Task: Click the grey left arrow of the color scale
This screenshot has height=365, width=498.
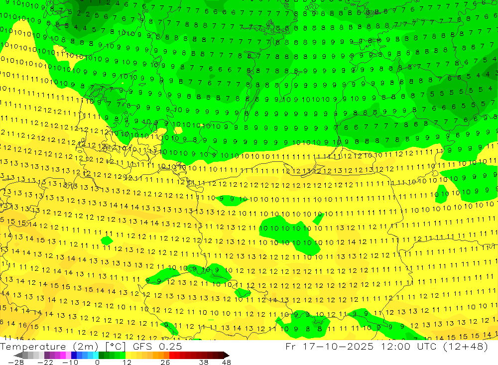Action: [x=18, y=355]
